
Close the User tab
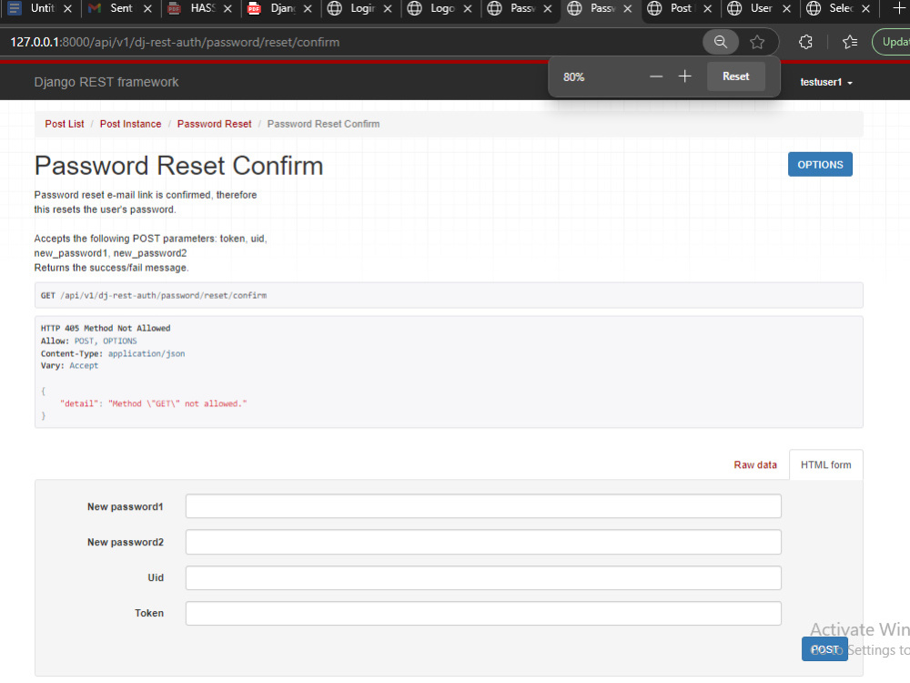pos(786,9)
